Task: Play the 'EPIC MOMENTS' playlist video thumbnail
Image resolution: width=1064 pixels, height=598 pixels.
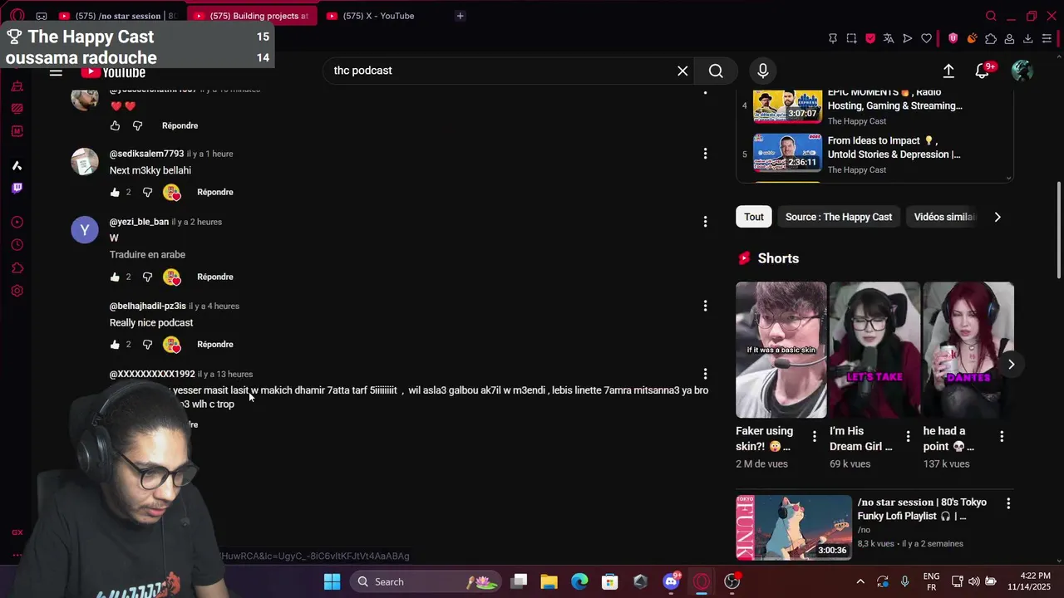Action: click(x=787, y=105)
